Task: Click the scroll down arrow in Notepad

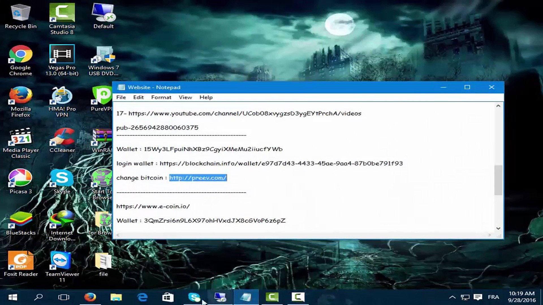Action: tap(498, 228)
